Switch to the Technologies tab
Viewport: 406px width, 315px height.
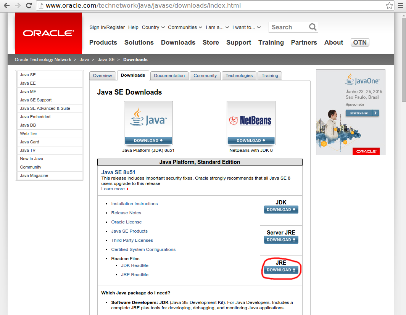239,76
